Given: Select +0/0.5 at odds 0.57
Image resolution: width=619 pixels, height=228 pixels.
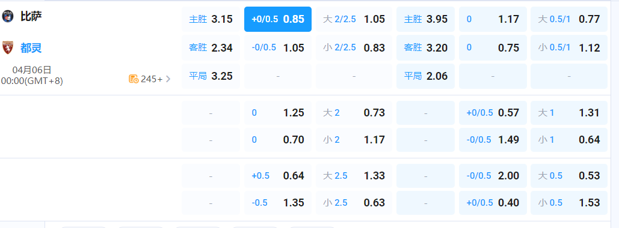Looking at the screenshot, I should point(493,113).
